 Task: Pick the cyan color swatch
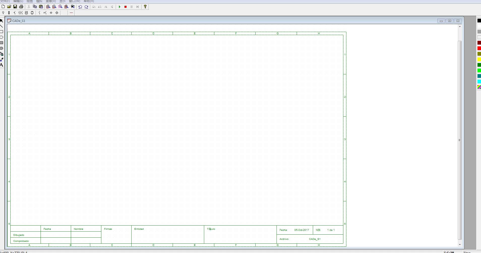479,82
